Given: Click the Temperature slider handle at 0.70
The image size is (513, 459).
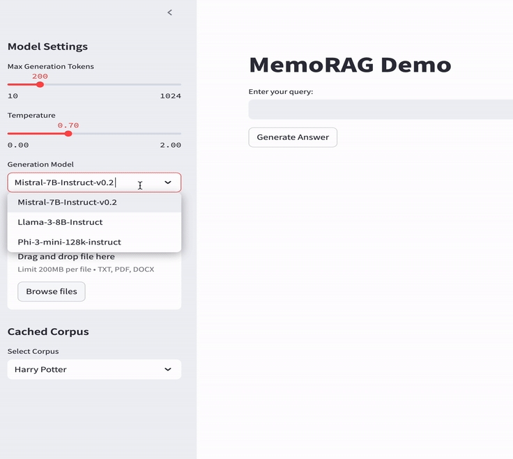Looking at the screenshot, I should (68, 133).
